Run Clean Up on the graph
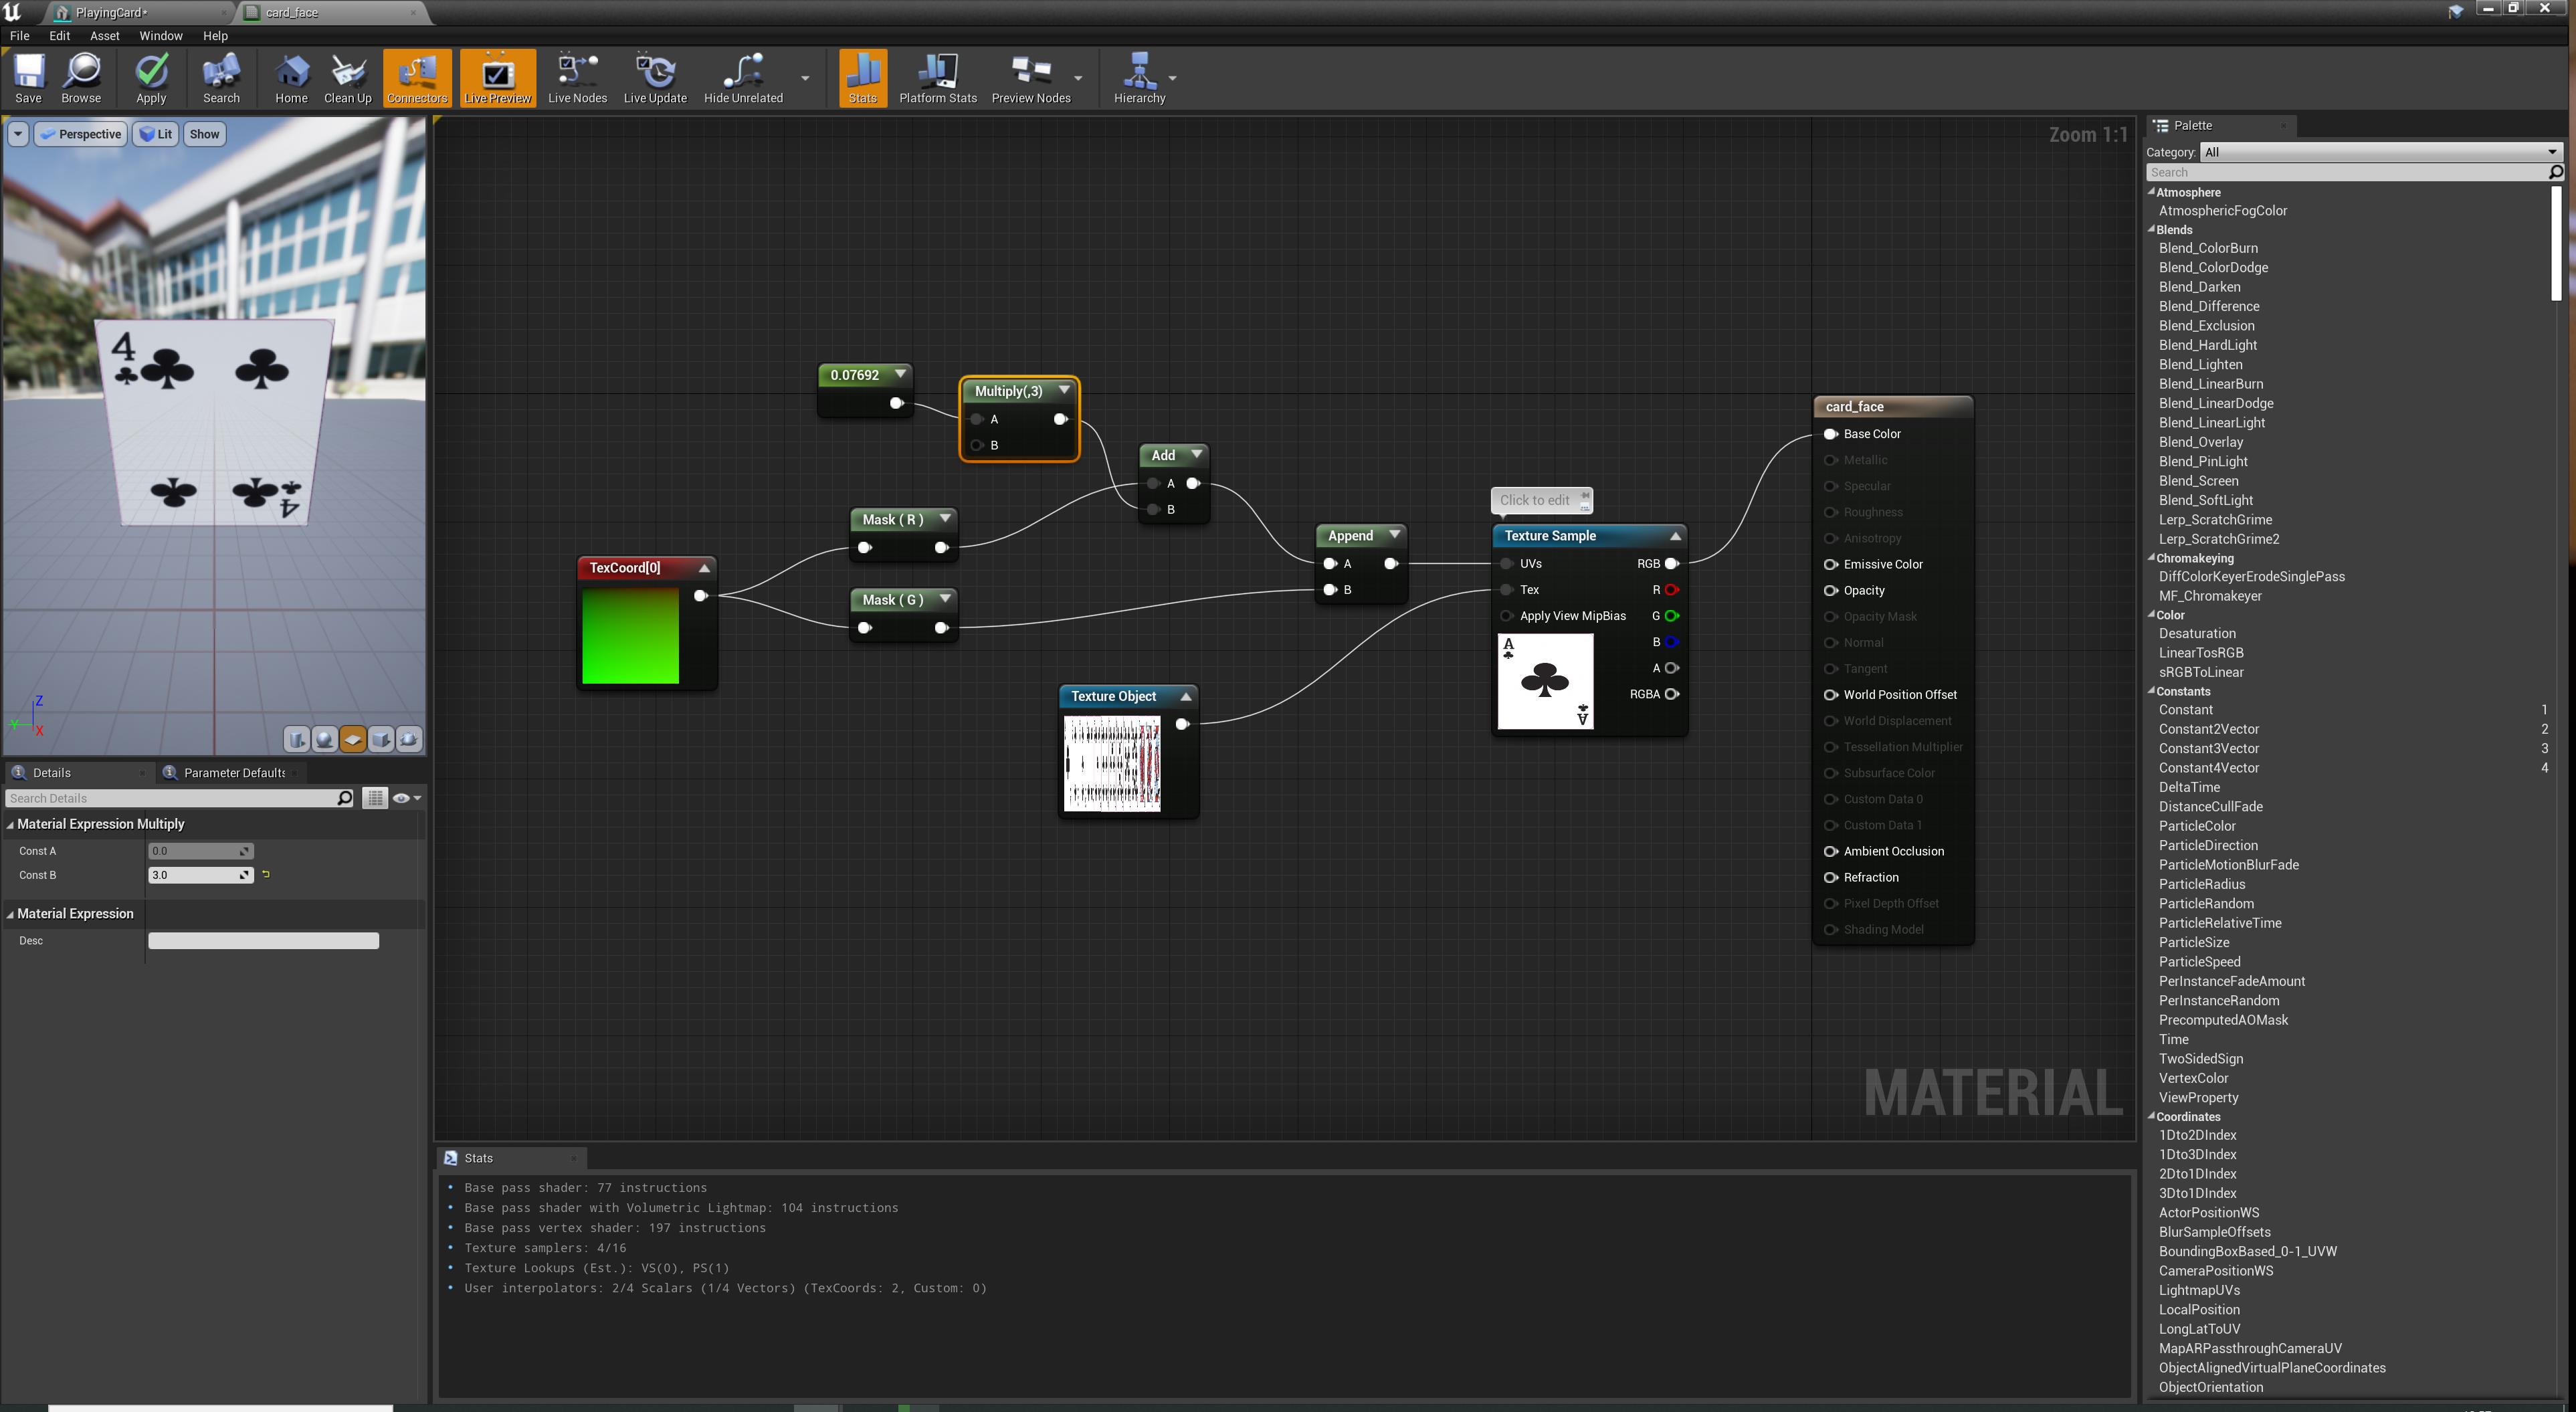Screen dimensions: 2576x1412 click(347, 77)
